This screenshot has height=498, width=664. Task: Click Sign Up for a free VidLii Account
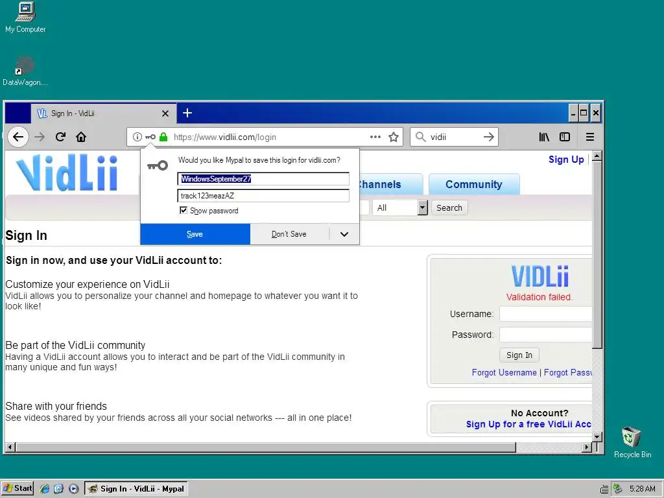click(528, 424)
